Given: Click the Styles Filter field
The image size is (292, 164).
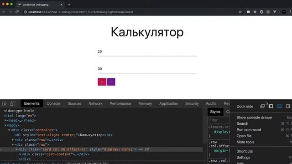Looking at the screenshot, I should click(219, 120).
